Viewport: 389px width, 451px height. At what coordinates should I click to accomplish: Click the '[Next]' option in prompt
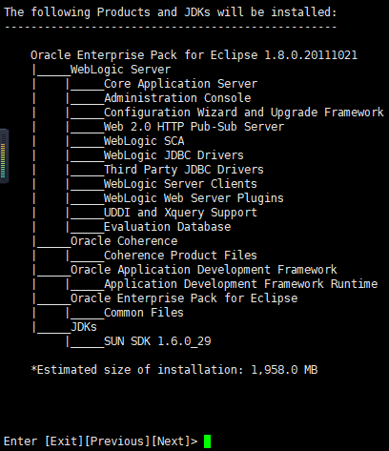[171, 441]
